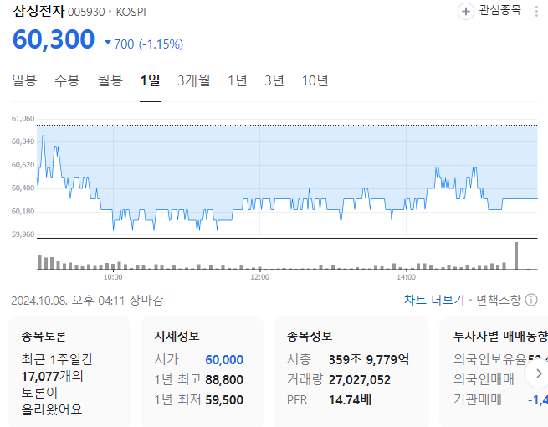Screen dimensions: 548x427
Task: Click the 14:00 time axis label
Action: point(406,277)
